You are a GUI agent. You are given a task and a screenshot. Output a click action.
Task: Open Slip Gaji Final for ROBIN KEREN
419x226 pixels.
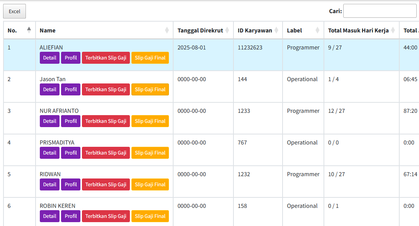coord(150,216)
